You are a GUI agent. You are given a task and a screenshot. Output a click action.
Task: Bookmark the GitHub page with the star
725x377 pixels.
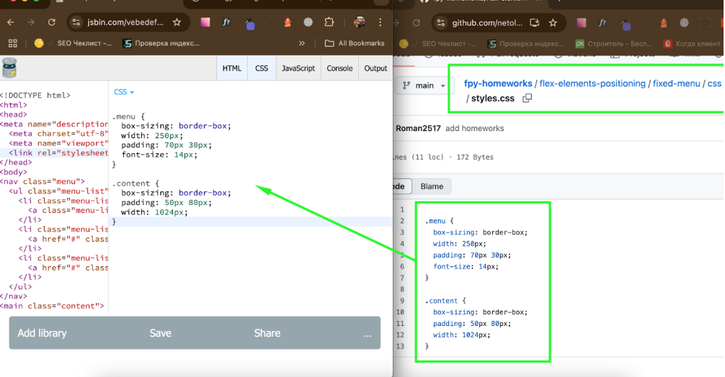pos(553,22)
